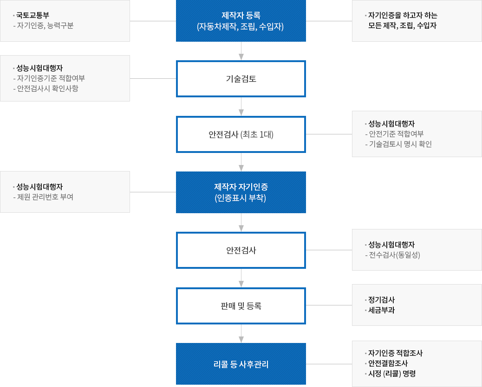Select the note listing 자기인증기준 적합여부

coord(65,78)
